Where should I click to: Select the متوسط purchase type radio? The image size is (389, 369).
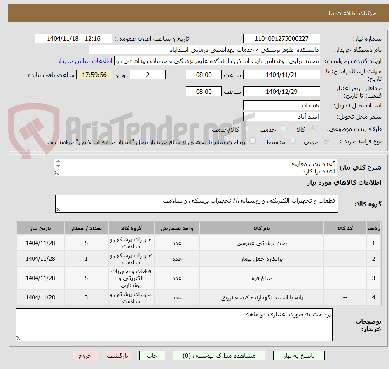tap(293, 141)
